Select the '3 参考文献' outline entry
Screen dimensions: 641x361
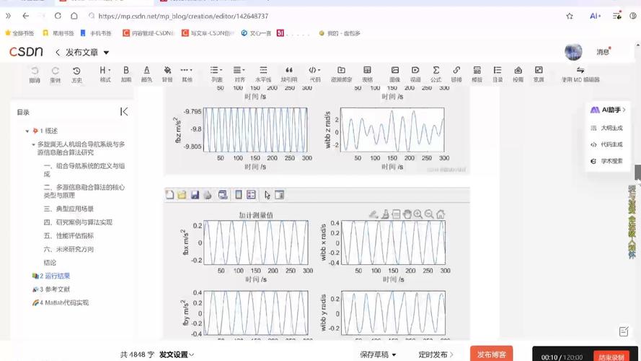[x=51, y=290]
